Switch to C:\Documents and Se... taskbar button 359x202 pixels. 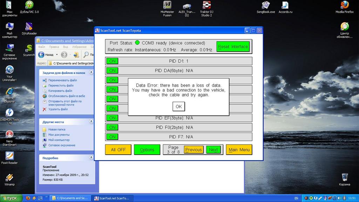[x=70, y=198]
